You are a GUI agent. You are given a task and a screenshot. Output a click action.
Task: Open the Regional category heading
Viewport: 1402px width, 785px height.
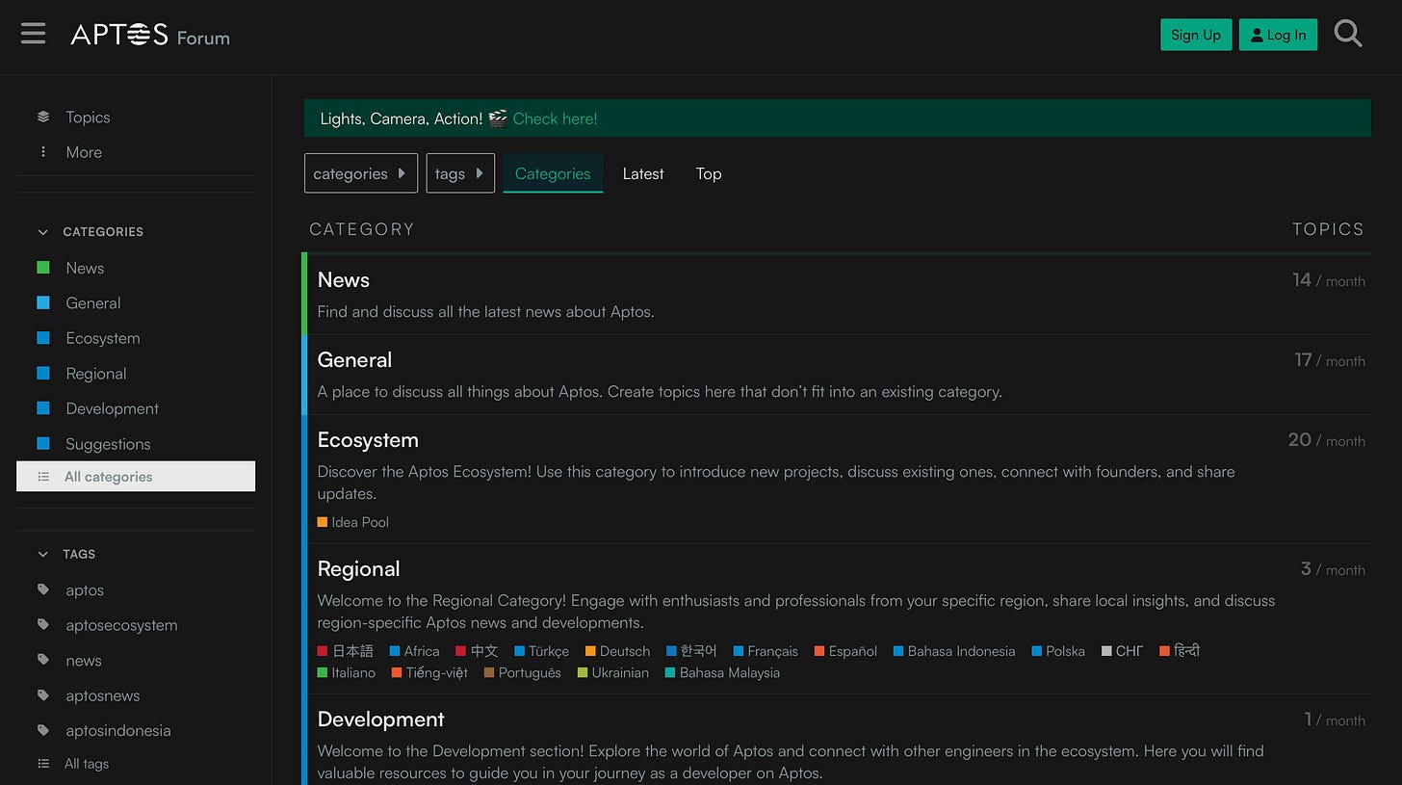coord(358,568)
